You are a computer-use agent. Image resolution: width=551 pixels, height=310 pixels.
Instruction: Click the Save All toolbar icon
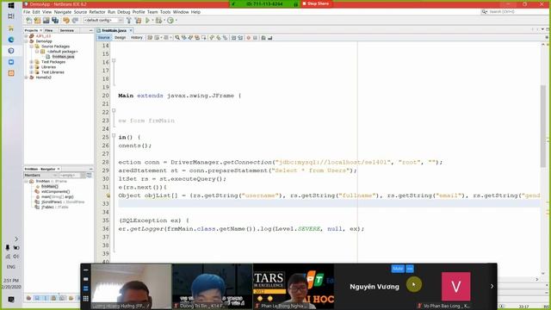point(55,21)
